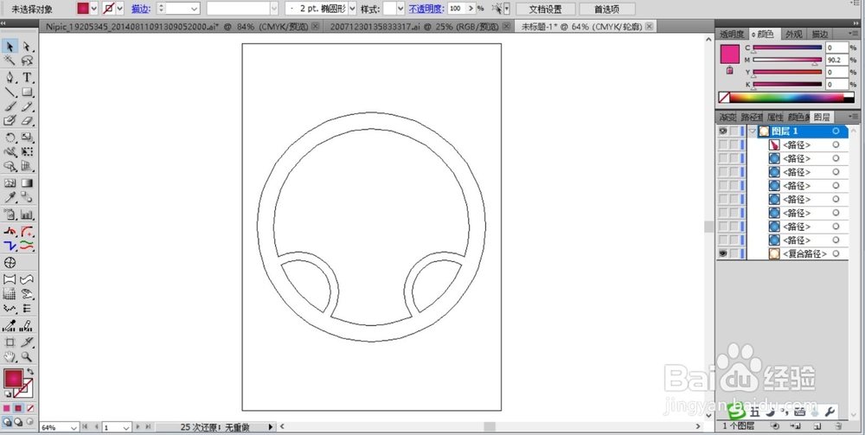Select the Free Transform tool

[27, 151]
